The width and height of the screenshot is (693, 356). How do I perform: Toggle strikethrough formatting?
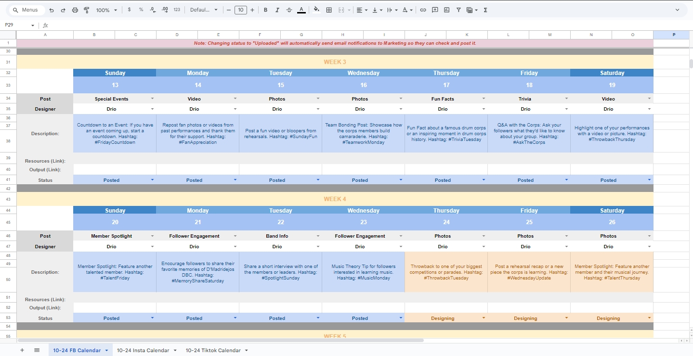click(289, 10)
